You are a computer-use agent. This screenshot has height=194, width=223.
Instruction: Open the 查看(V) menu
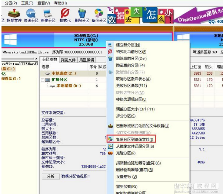click(x=43, y=3)
